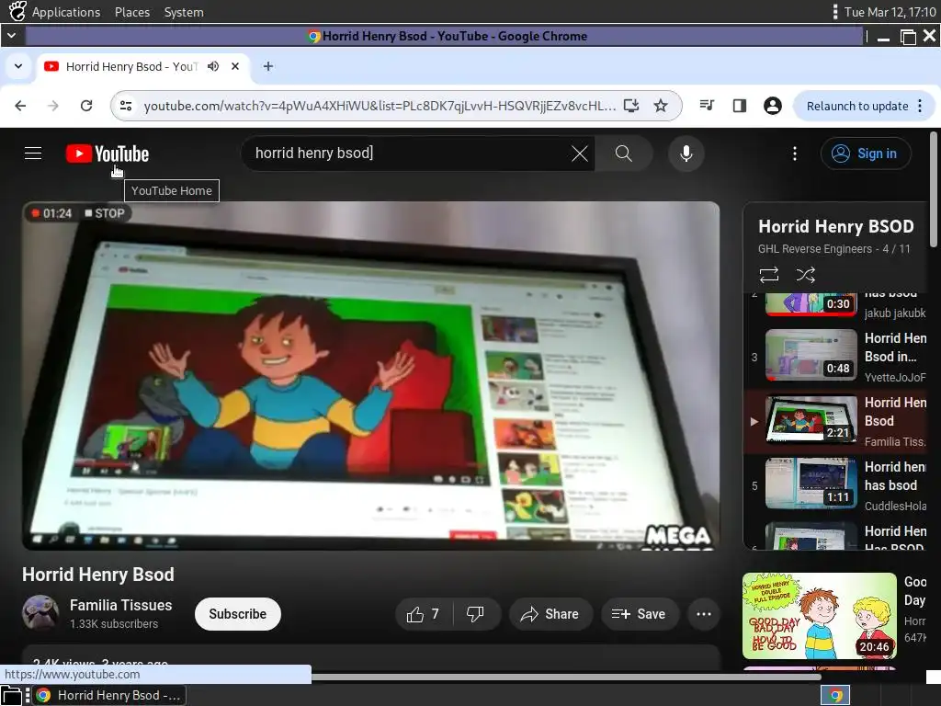The image size is (941, 706).
Task: Click the recording timer 01:24
Action: click(x=57, y=213)
